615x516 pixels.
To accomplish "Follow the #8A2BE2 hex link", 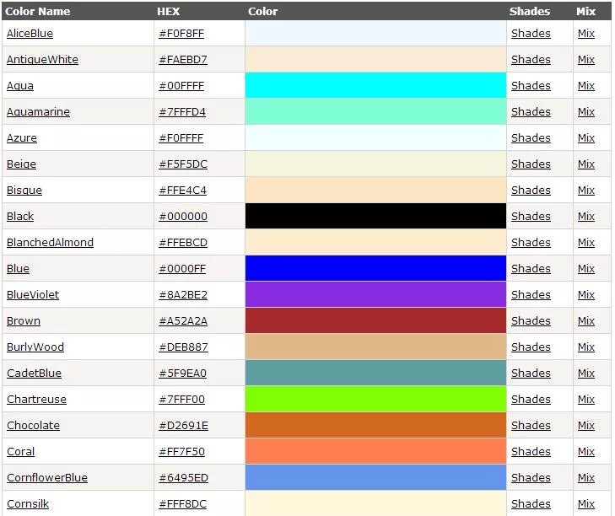I will click(x=183, y=295).
